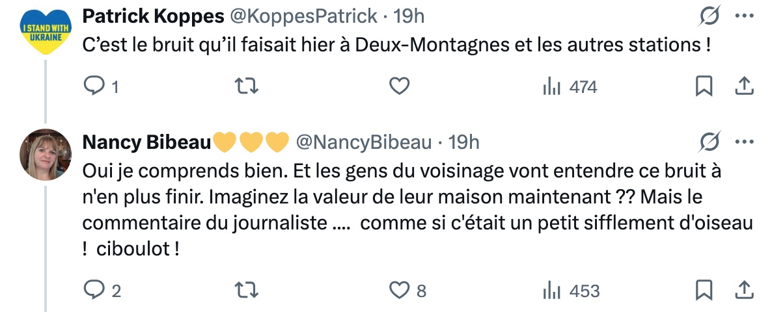
Task: Open @NancyBibeau handle link
Action: (364, 142)
